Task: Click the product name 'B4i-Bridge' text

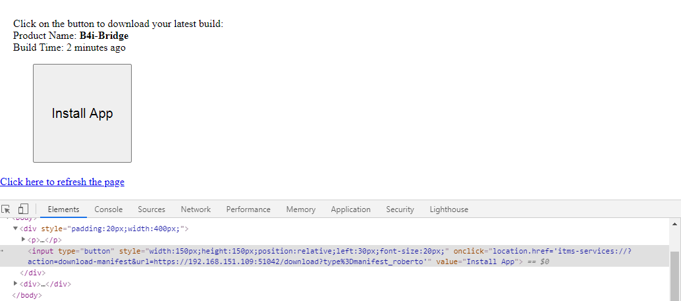Action: point(104,36)
